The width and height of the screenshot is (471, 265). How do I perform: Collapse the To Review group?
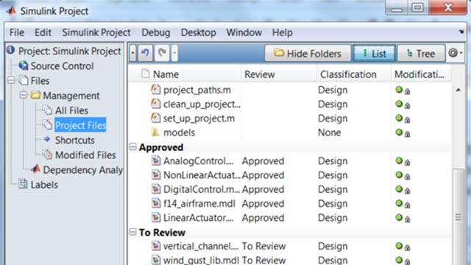click(x=132, y=232)
